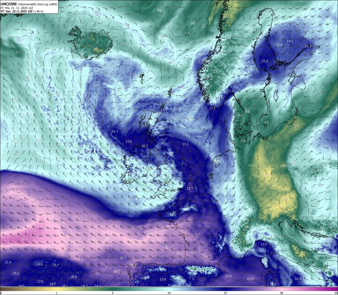Select the 15.3 value label near Oslo fjord

pyautogui.click(x=230, y=91)
